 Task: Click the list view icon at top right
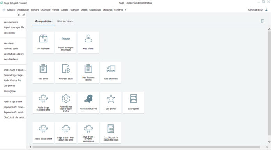tap(262, 21)
